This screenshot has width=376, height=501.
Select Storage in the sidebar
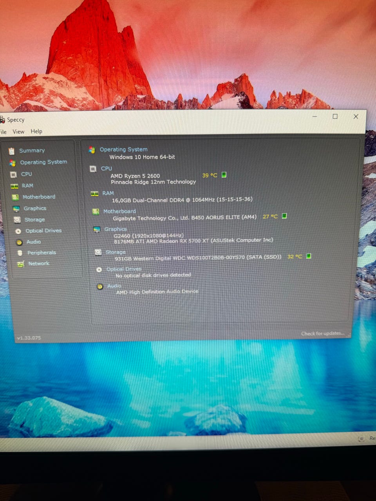click(x=34, y=220)
